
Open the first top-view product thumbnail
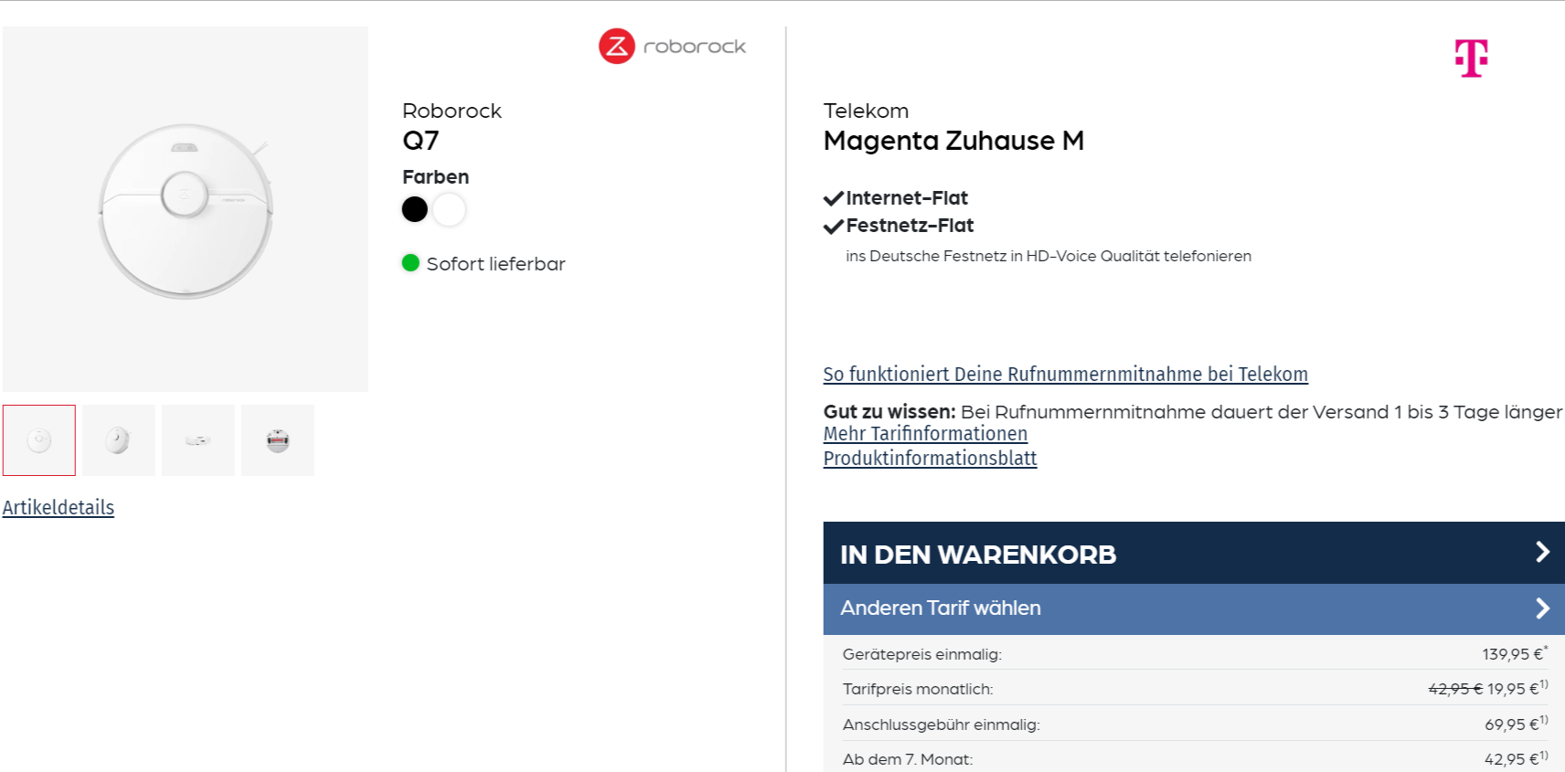pos(39,440)
